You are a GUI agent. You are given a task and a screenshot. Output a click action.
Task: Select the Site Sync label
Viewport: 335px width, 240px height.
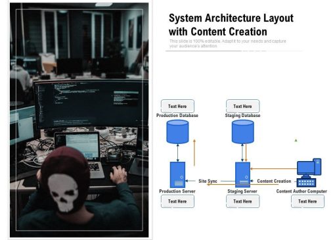coord(208,181)
